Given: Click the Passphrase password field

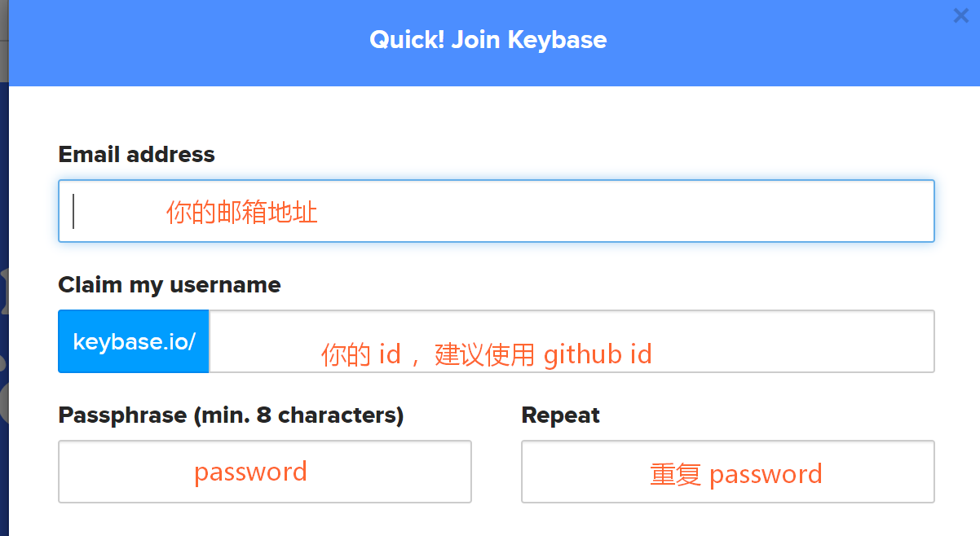Looking at the screenshot, I should [264, 472].
